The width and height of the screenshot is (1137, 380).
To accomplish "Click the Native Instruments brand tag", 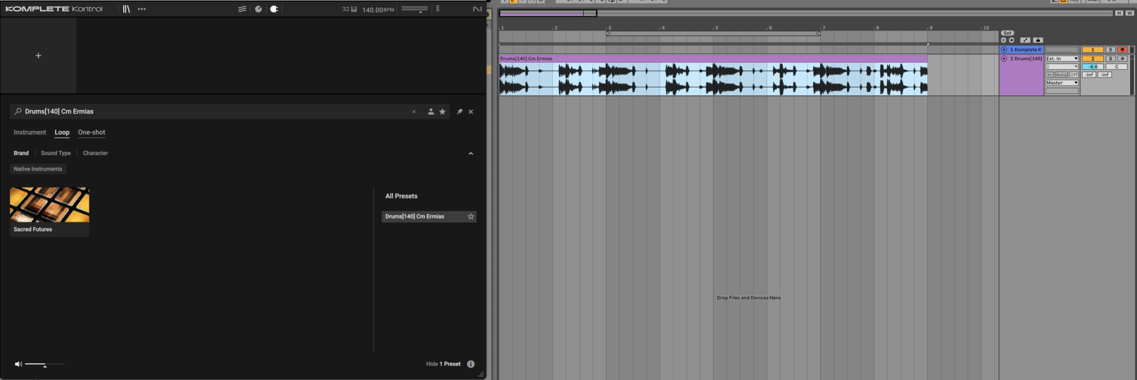I will 38,169.
